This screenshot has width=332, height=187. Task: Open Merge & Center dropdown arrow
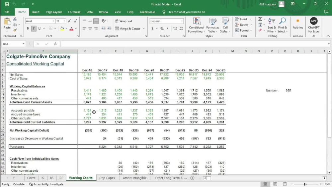coord(143,29)
